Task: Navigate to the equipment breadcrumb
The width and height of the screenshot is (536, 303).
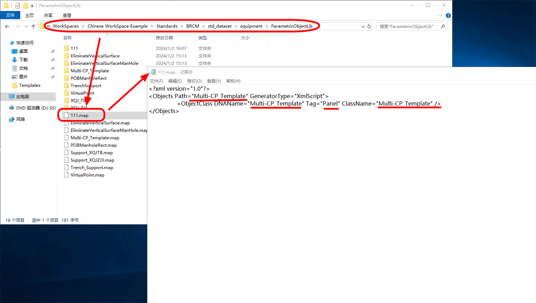Action: [251, 26]
